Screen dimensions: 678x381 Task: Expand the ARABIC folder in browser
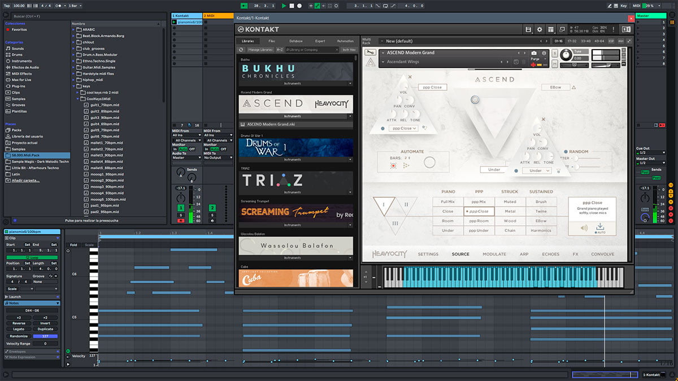73,30
